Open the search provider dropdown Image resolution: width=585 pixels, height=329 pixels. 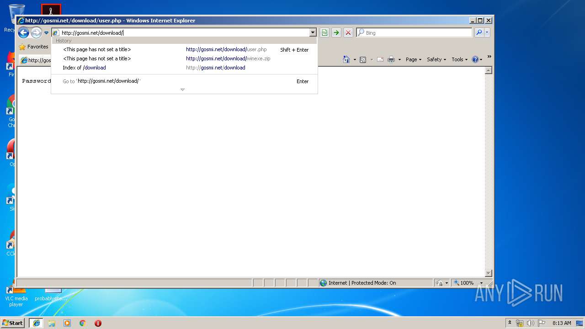(x=487, y=32)
